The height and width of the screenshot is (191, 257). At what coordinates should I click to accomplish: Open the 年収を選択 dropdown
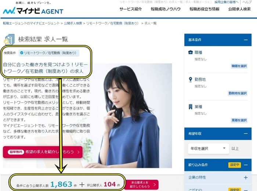(x=208, y=148)
